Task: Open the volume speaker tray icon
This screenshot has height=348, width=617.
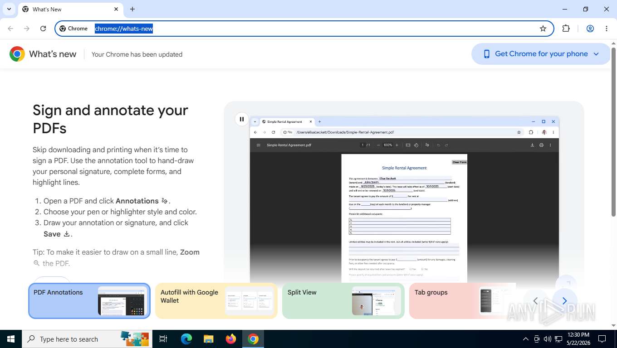Action: [547, 339]
